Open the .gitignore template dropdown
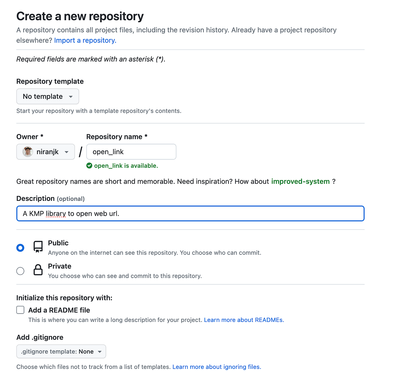 tap(61, 351)
